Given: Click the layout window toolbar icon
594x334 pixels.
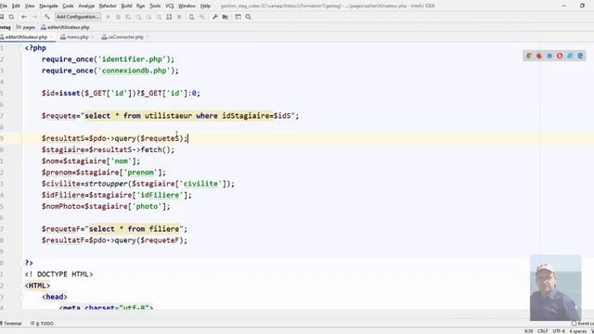Looking at the screenshot, I should coord(238,17).
